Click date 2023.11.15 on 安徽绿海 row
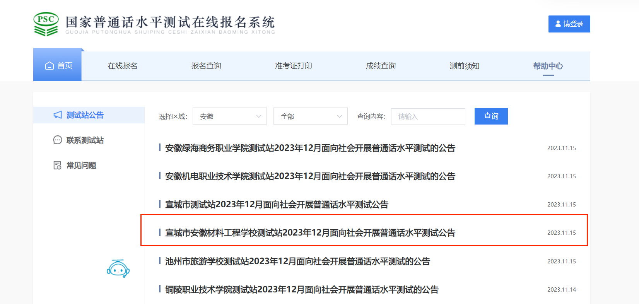This screenshot has height=304, width=639. 562,148
